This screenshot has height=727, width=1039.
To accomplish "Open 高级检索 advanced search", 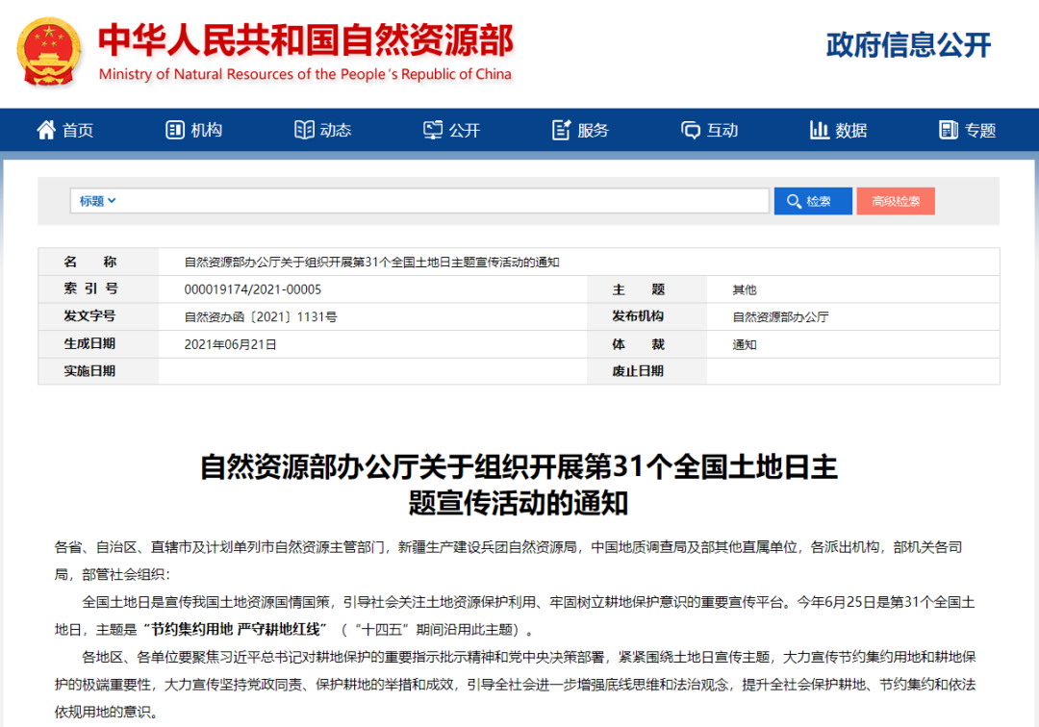I will (896, 200).
